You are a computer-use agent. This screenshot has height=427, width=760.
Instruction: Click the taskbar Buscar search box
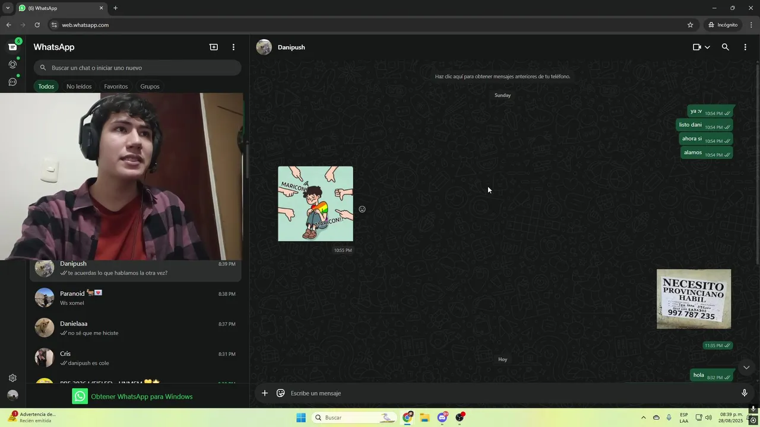coord(355,418)
